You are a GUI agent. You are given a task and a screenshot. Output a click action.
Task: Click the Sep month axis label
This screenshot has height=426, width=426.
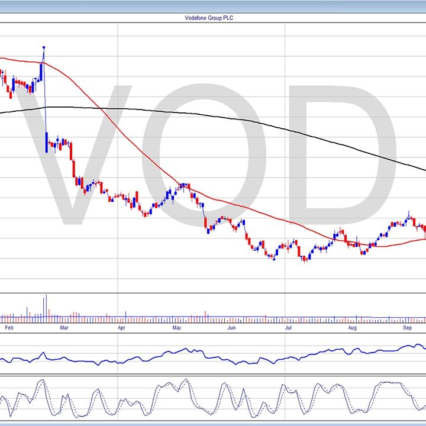tap(408, 327)
